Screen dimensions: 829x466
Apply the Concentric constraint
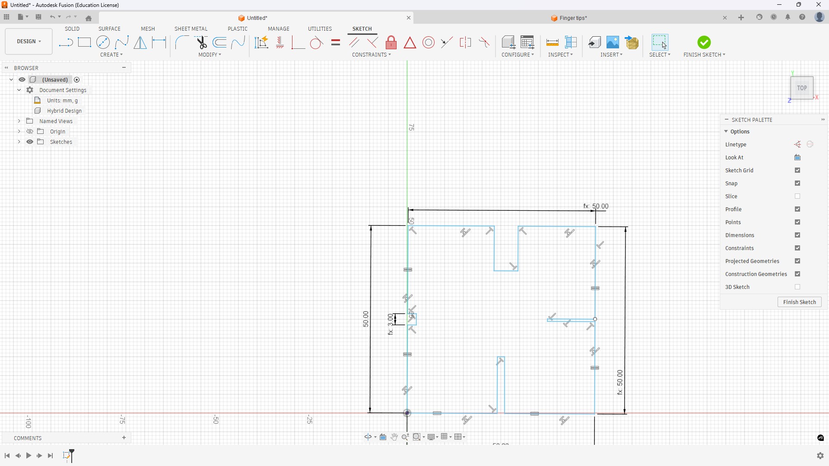[429, 42]
